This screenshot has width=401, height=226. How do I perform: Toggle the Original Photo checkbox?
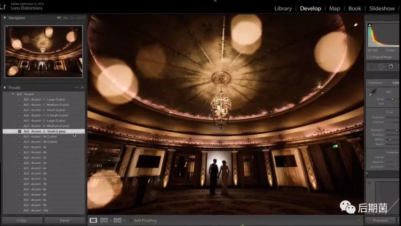pos(369,57)
